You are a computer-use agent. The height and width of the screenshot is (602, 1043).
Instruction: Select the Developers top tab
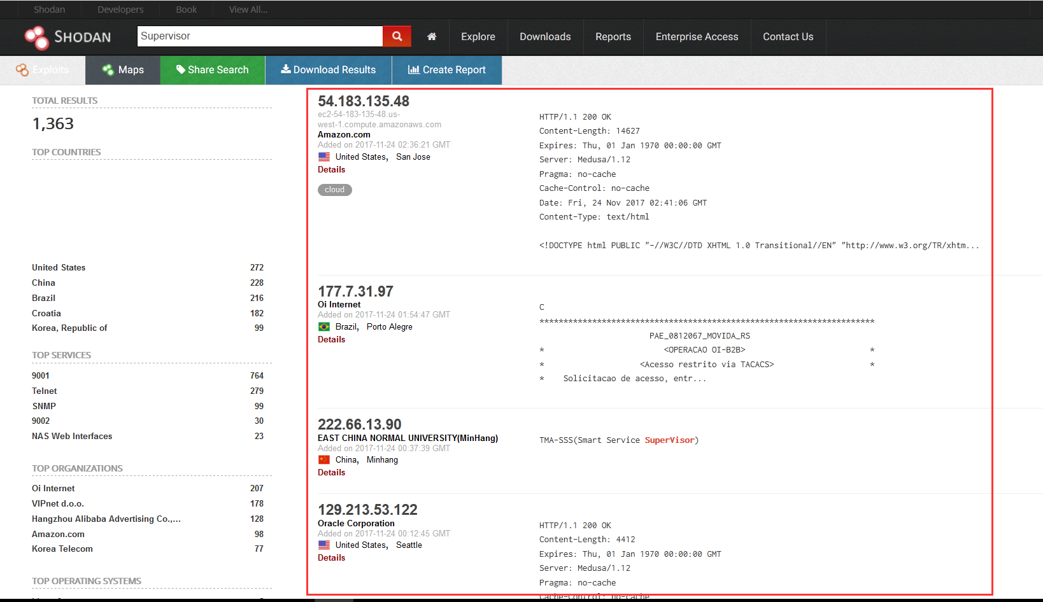coord(120,10)
